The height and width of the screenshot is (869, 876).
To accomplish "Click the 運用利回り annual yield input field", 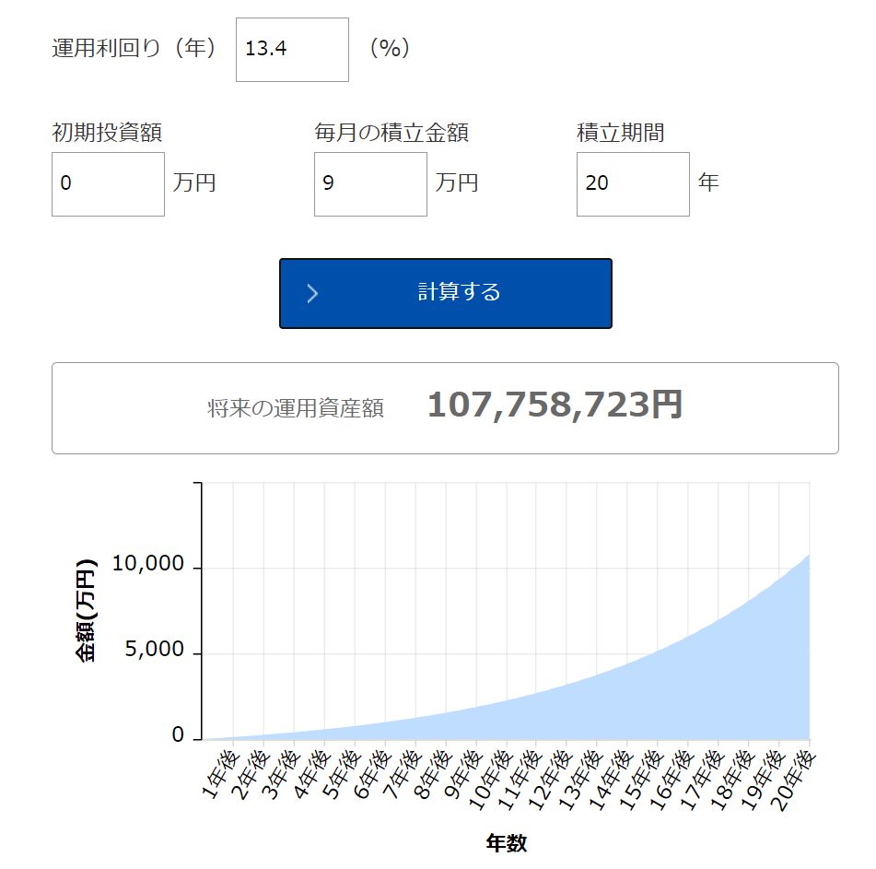I will (x=292, y=50).
